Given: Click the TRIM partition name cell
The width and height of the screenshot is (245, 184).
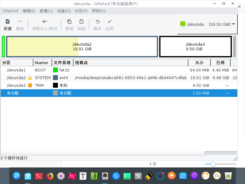Looking at the screenshot, I should click(39, 86).
